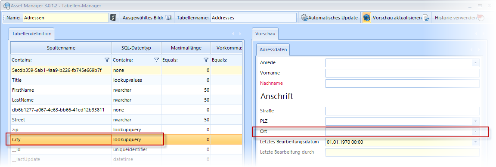Click the gear icon for Automatisches Update

(x=304, y=18)
